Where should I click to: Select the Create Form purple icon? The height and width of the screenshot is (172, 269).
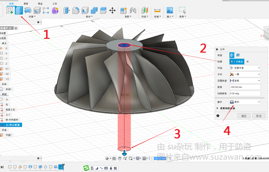coord(55,11)
